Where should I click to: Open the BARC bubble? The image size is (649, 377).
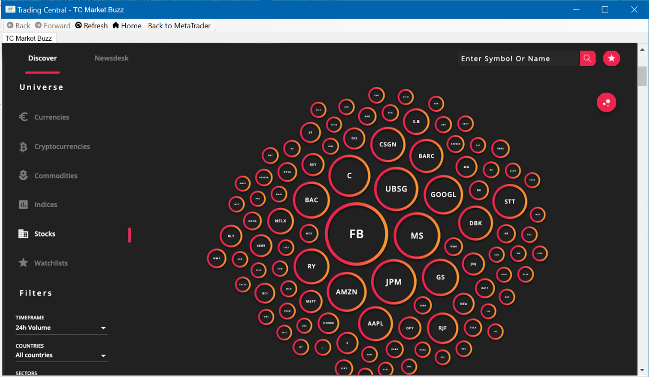426,156
